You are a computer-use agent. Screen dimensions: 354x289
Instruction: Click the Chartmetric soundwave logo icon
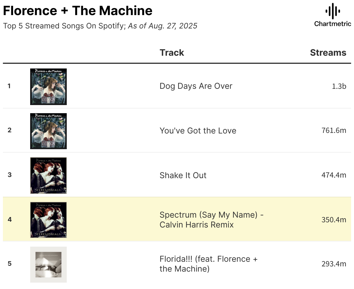coord(333,11)
